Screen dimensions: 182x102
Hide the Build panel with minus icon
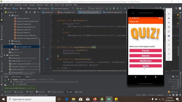177,76
